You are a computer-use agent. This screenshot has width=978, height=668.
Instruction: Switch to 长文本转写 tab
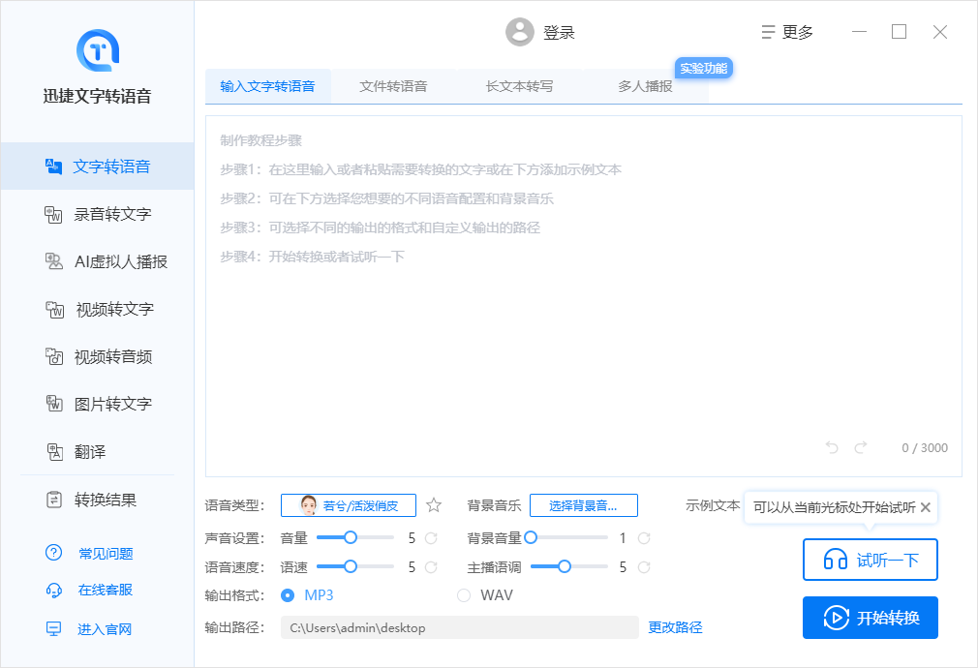[x=520, y=86]
